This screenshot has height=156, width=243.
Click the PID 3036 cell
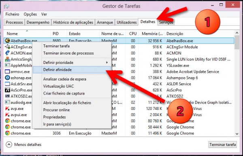point(57,133)
